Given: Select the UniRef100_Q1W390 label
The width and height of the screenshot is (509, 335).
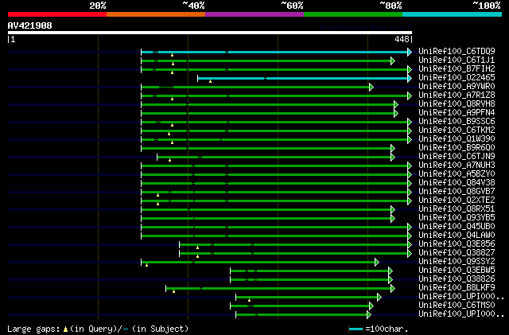Looking at the screenshot, I should [x=457, y=139].
